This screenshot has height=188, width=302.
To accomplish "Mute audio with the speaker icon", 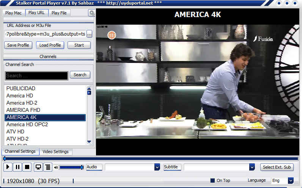I will coord(56,168).
